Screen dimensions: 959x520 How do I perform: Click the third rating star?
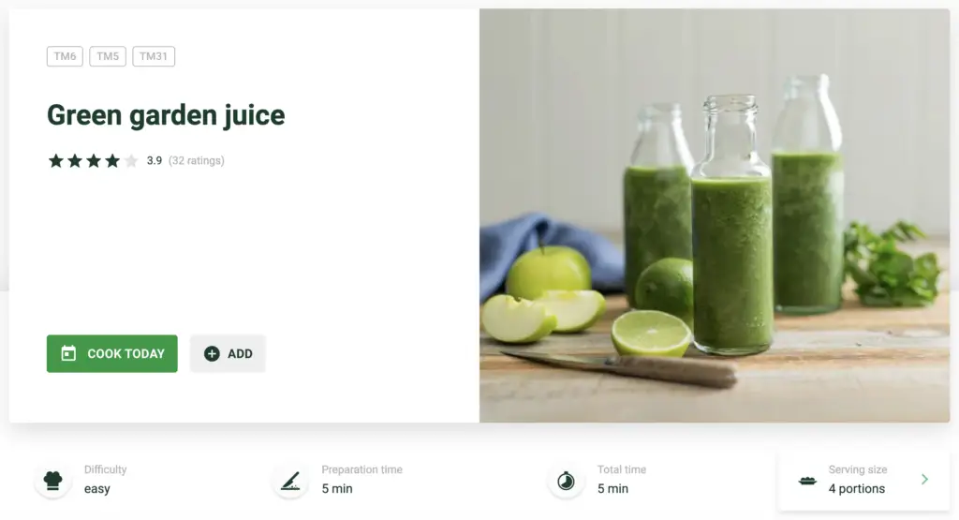tap(94, 161)
